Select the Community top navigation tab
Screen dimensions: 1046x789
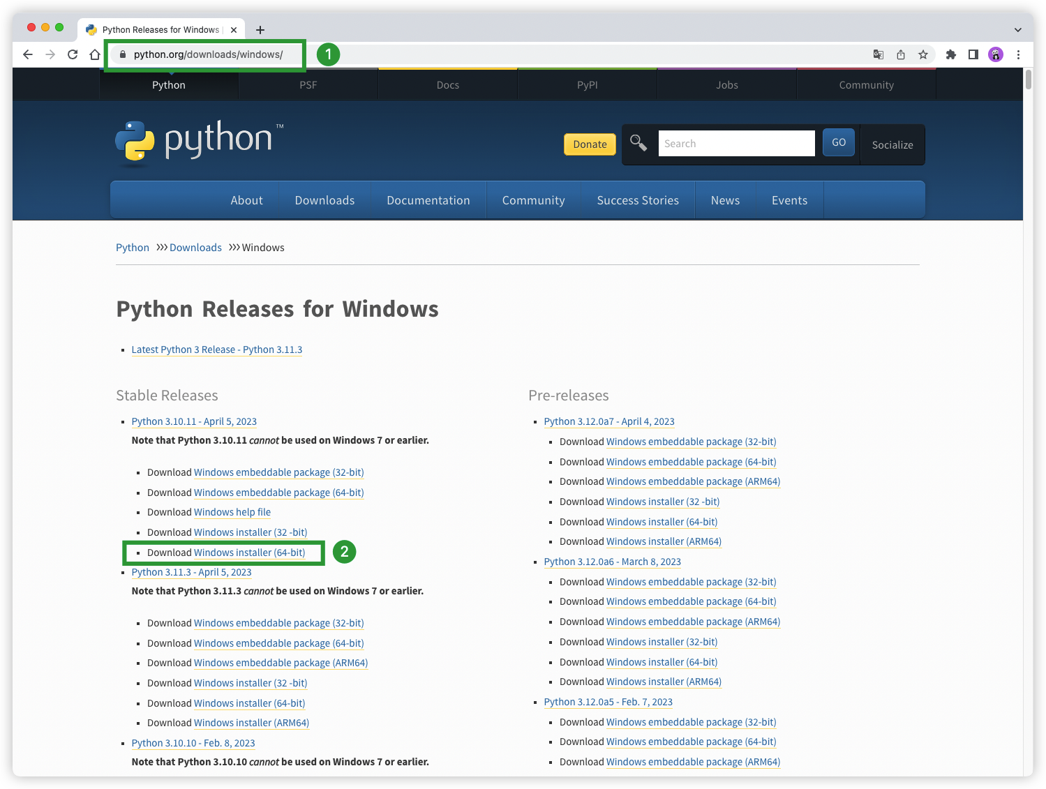[867, 85]
